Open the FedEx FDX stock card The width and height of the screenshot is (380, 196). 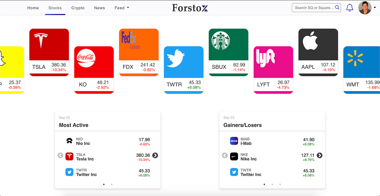pyautogui.click(x=139, y=52)
